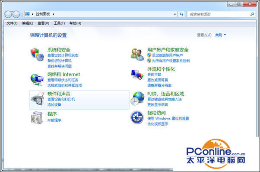Open the 帮助(H) menu

(75, 23)
